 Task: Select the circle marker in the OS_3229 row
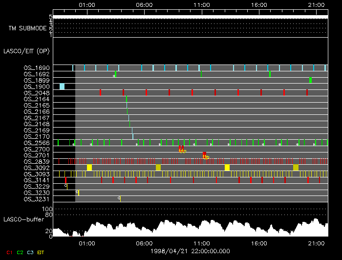point(66,186)
